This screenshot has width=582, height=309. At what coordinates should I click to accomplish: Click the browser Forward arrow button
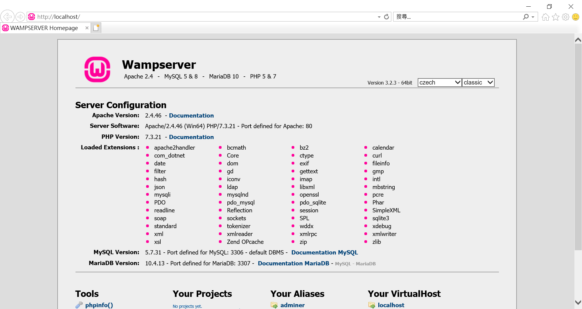pos(20,17)
